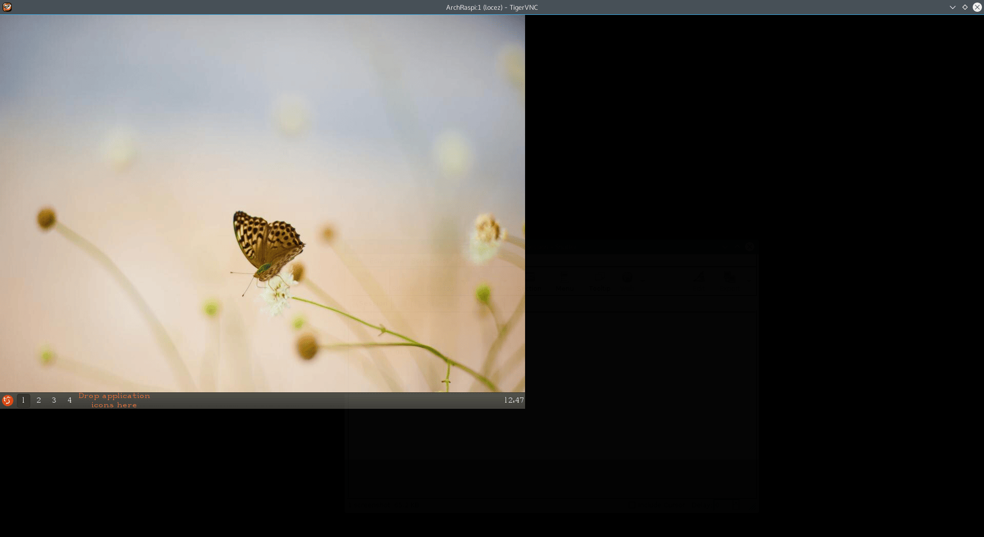Switch to workspace 2 in the pager
The width and height of the screenshot is (984, 537).
38,401
